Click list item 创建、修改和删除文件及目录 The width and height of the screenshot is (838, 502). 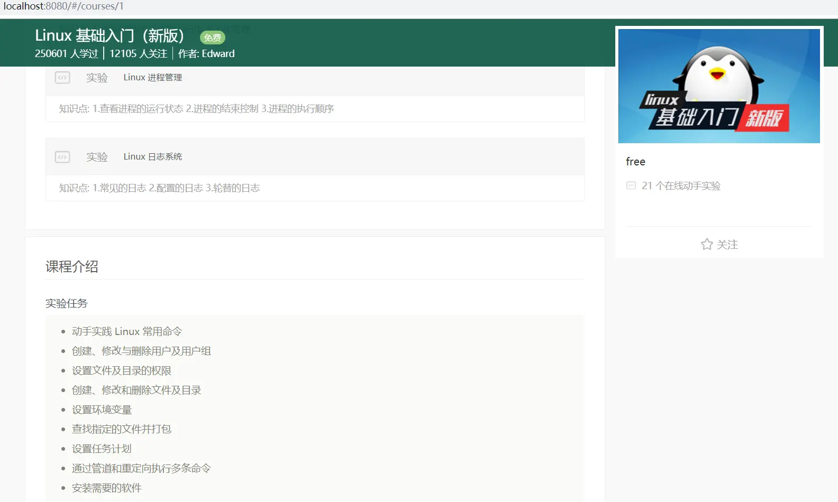click(x=136, y=390)
